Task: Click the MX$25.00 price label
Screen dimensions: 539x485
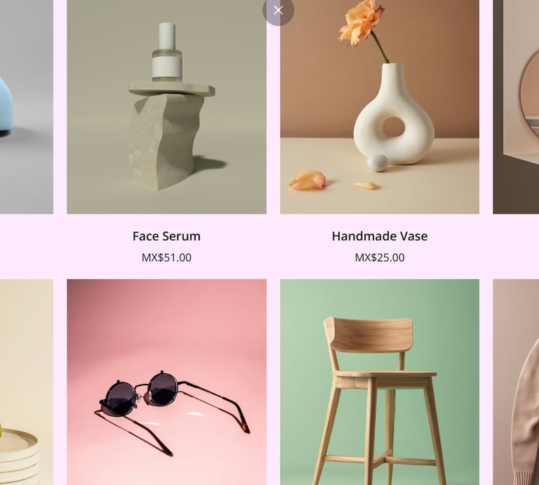Action: point(380,257)
